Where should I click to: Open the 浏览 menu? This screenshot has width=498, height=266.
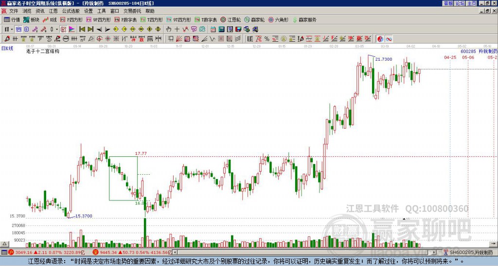tap(27, 11)
